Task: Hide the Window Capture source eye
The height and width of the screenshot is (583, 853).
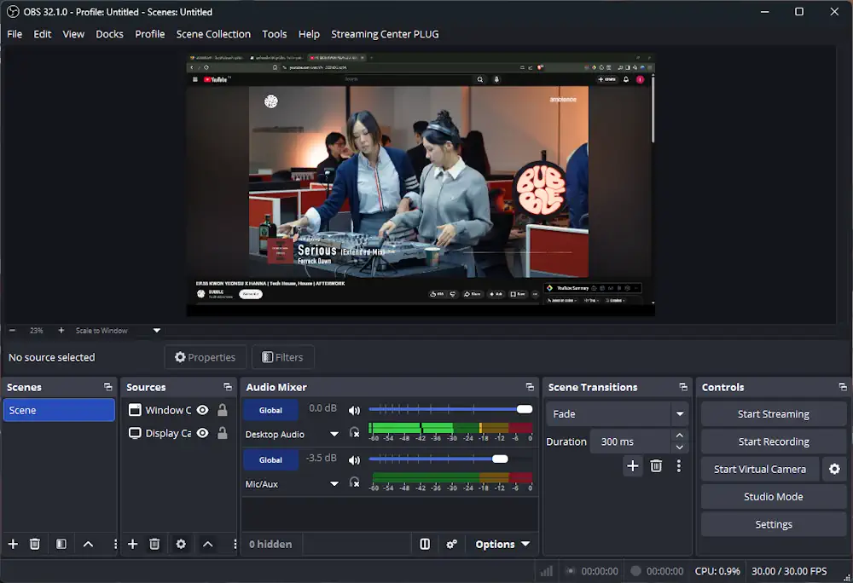Action: click(x=202, y=410)
